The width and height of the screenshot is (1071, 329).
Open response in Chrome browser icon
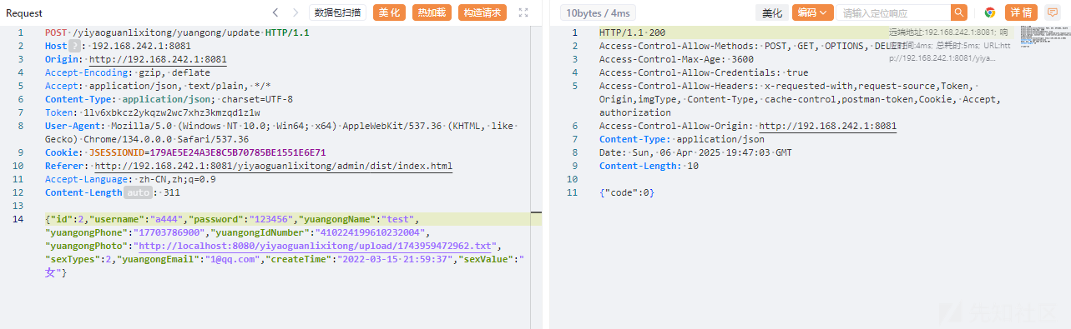pos(990,12)
